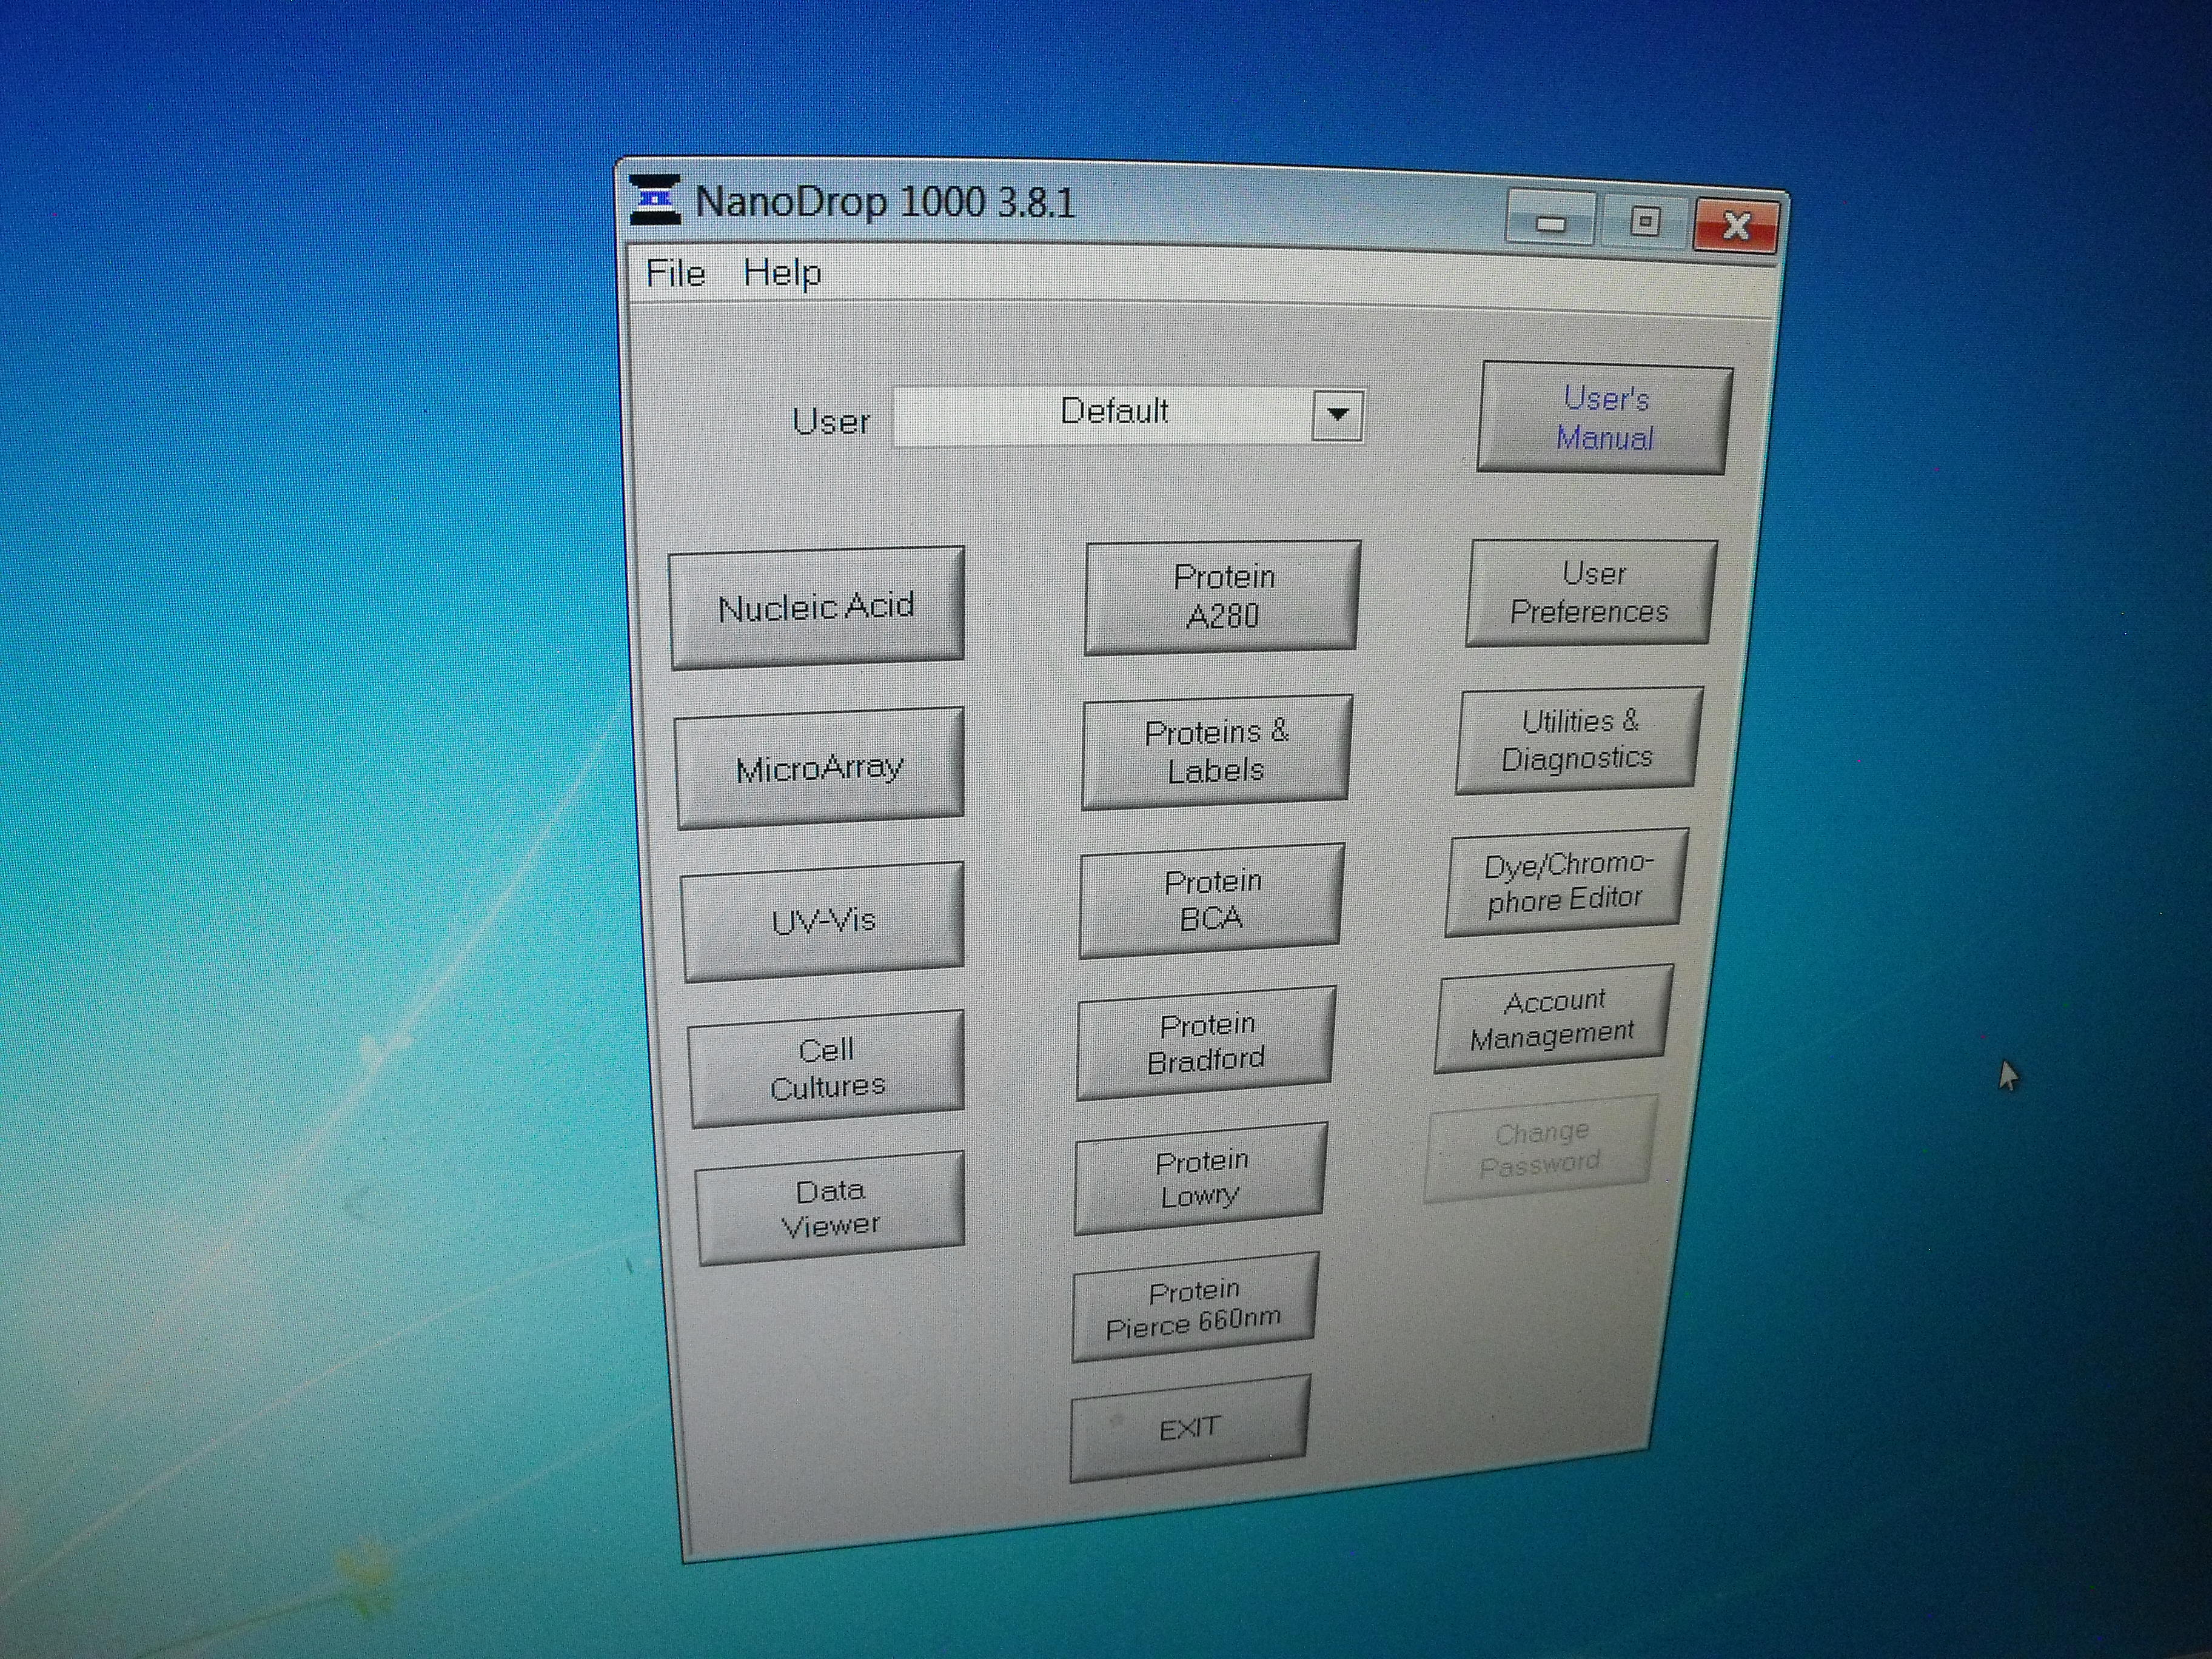
Task: Open the MicroArray module
Action: [x=820, y=768]
